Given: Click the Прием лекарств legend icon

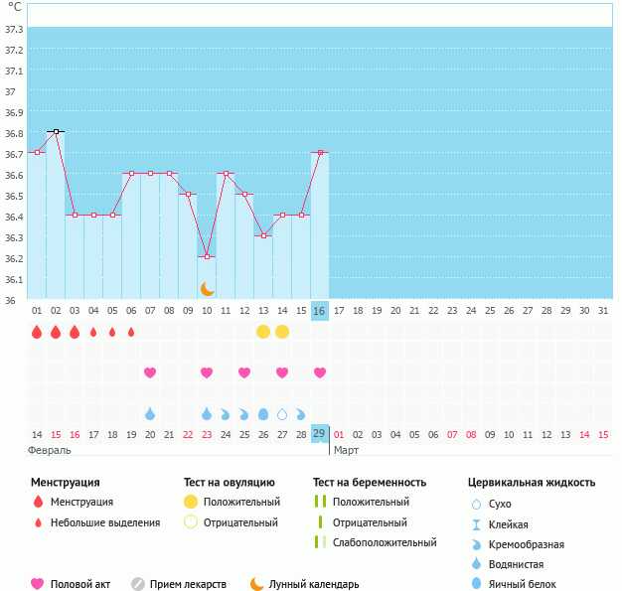Looking at the screenshot, I should pos(138,584).
